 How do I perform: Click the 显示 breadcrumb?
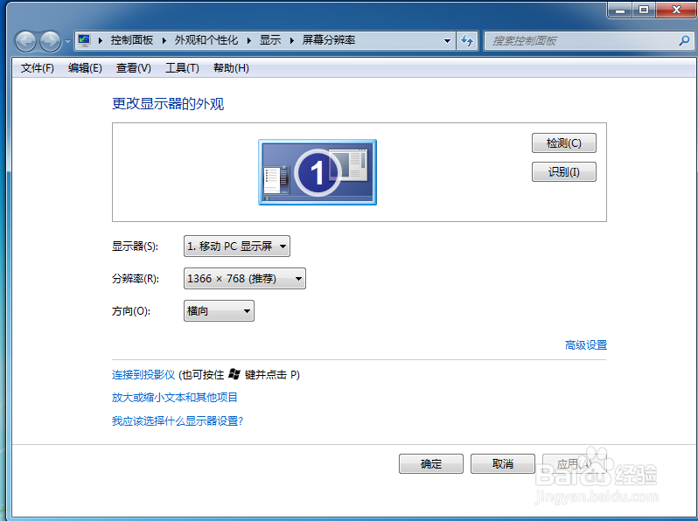click(x=270, y=40)
